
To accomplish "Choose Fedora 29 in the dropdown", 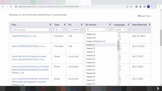I will (x=102, y=77).
